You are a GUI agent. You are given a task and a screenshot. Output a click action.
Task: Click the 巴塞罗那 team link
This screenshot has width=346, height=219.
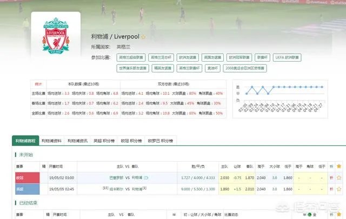[117, 177]
